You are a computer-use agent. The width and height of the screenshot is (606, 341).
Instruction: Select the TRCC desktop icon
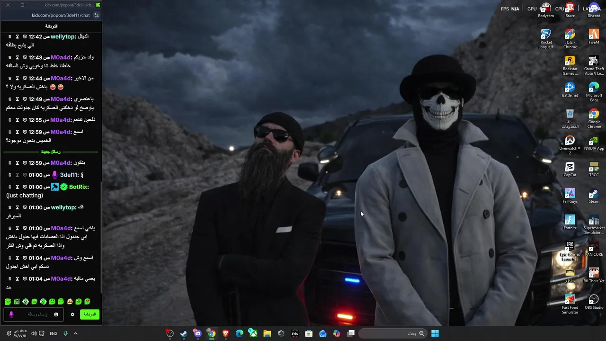coord(594,169)
